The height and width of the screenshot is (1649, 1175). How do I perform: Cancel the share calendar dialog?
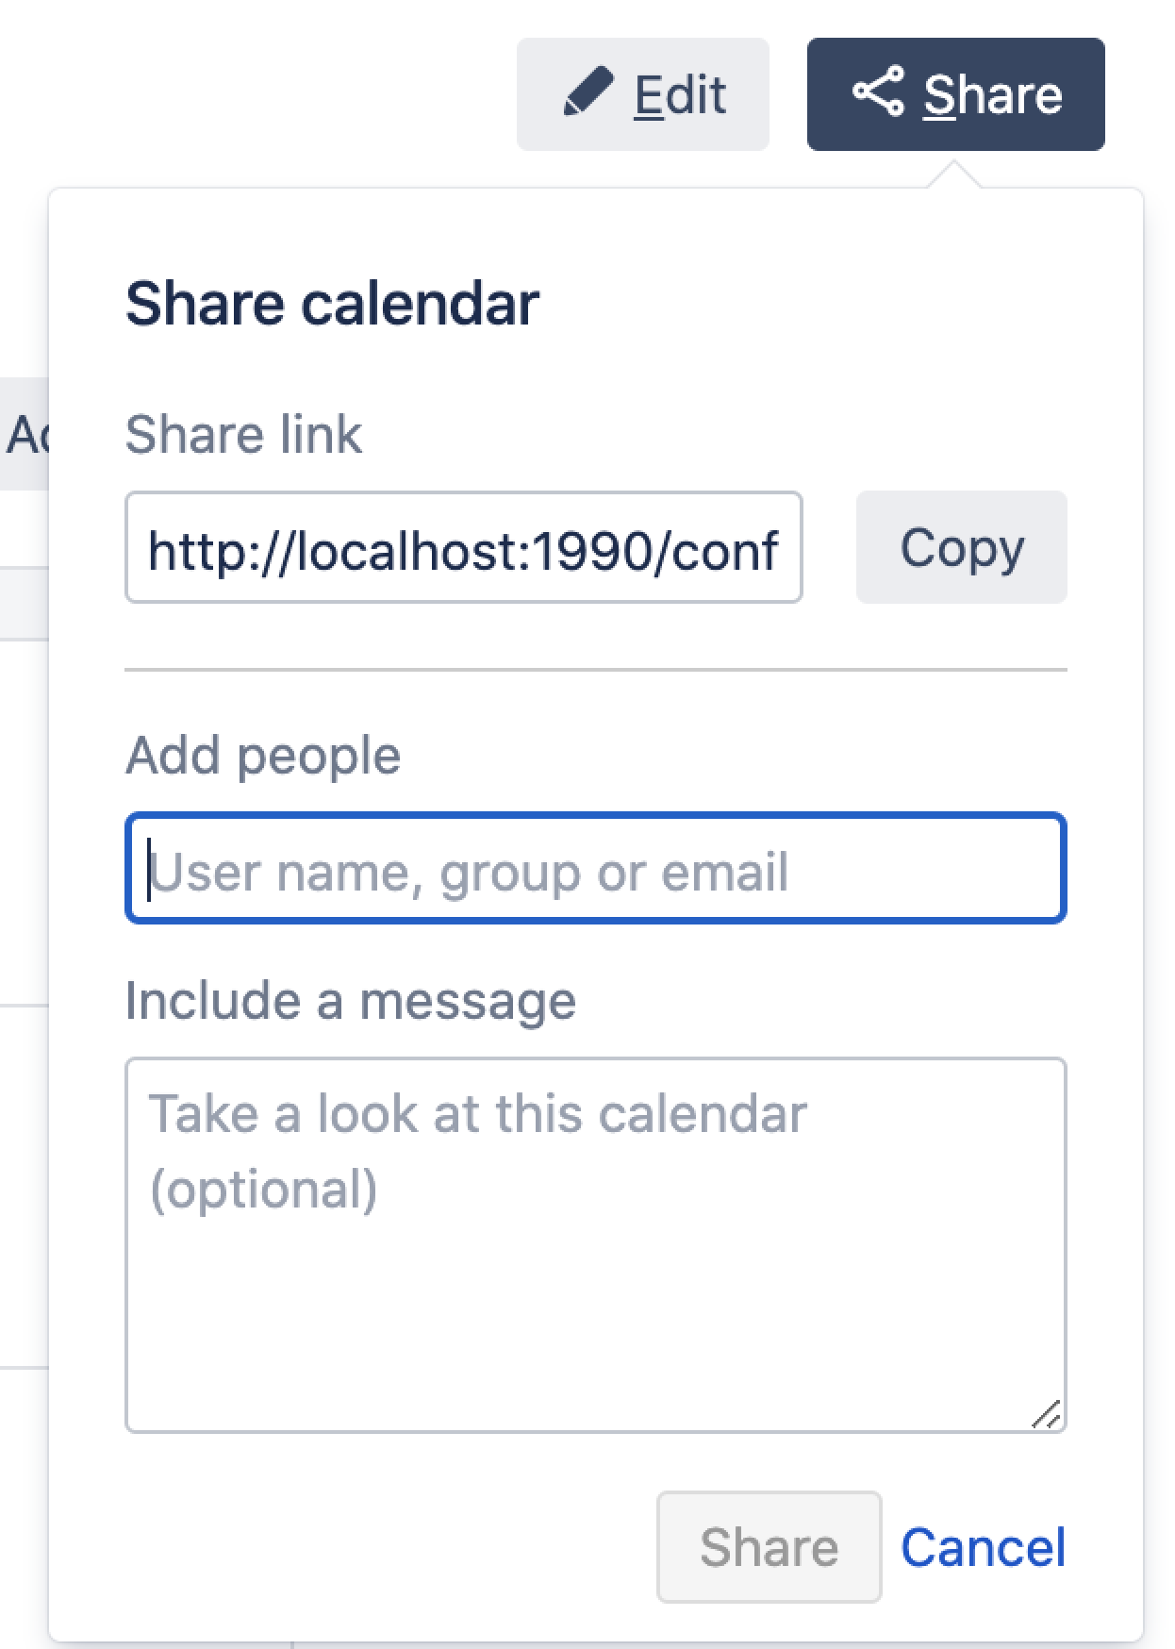[983, 1547]
